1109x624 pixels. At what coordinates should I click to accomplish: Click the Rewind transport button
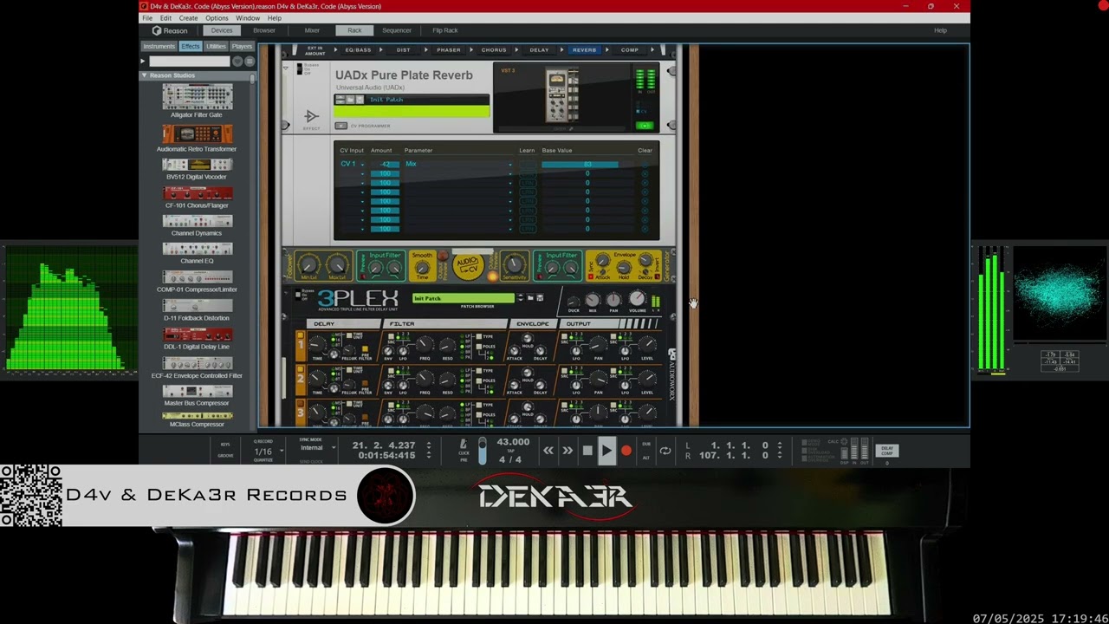click(548, 451)
